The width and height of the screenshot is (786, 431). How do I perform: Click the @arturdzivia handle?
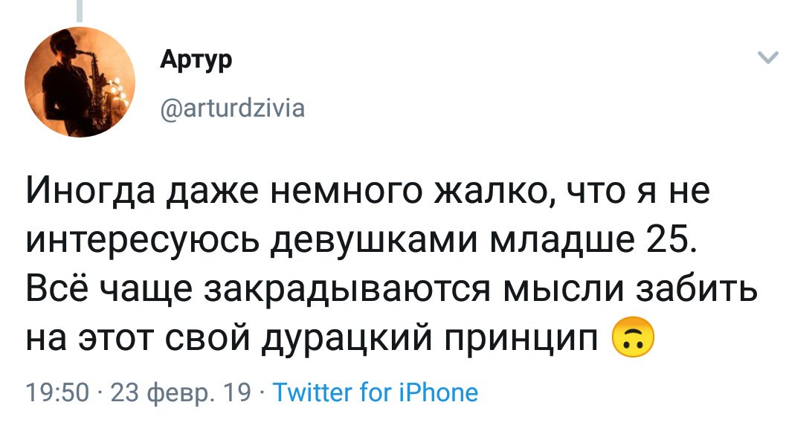pyautogui.click(x=232, y=109)
